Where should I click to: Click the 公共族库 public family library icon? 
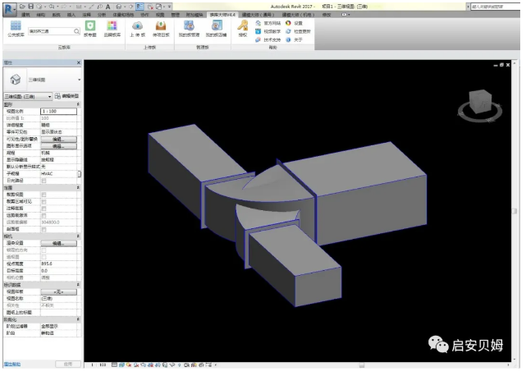click(x=16, y=30)
